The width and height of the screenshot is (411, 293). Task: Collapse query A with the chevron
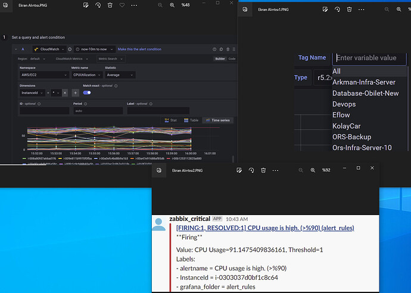[x=15, y=49]
